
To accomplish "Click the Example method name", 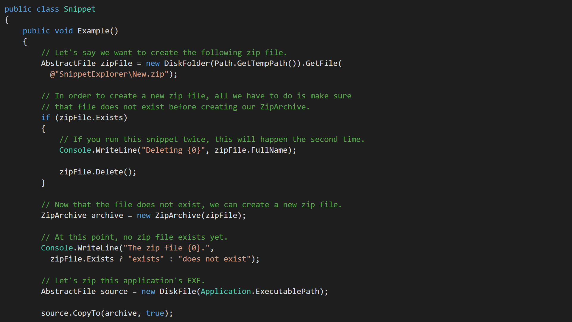I will [94, 31].
